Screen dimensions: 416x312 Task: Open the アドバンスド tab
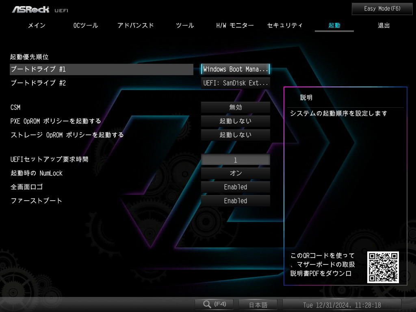click(x=136, y=26)
